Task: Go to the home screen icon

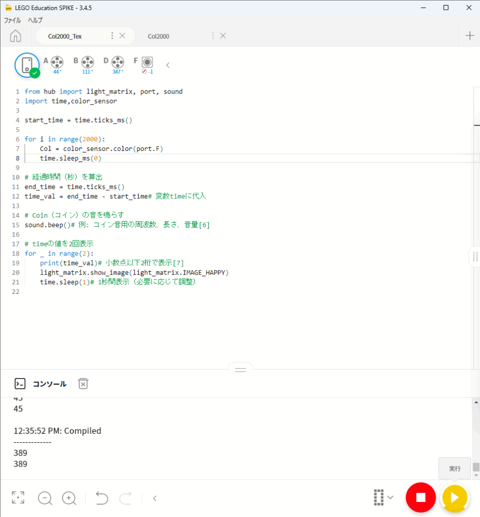Action: point(16,36)
